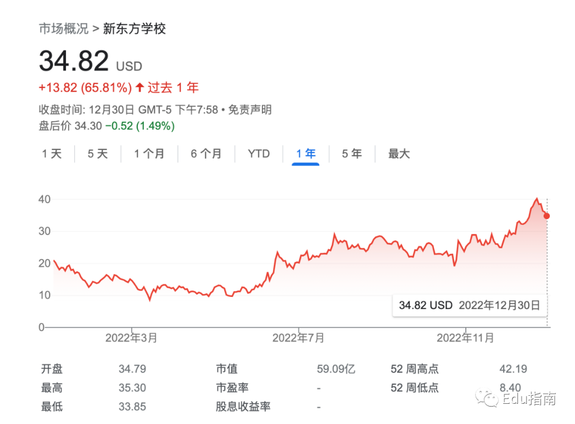
Task: Switch to the 6 个月 chart range
Action: point(206,154)
